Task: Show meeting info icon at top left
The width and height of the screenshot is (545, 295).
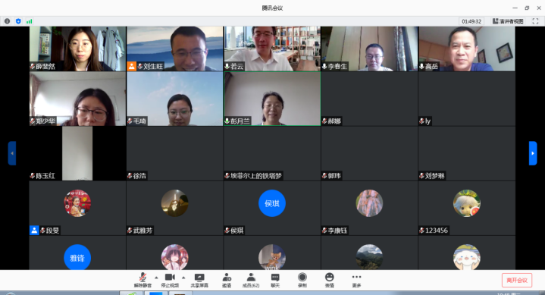Action: [7, 21]
